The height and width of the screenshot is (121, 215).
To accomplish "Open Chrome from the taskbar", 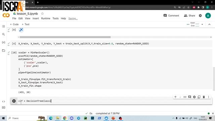I will point(64,118).
